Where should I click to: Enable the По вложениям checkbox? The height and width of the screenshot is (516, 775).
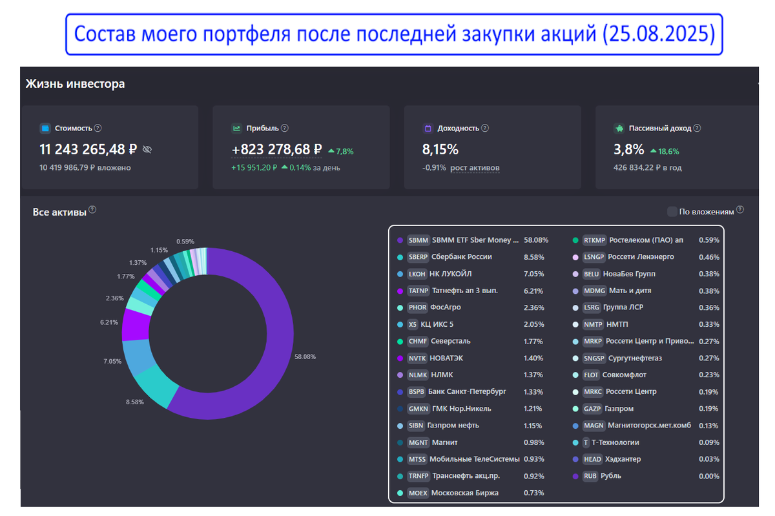[x=672, y=212]
